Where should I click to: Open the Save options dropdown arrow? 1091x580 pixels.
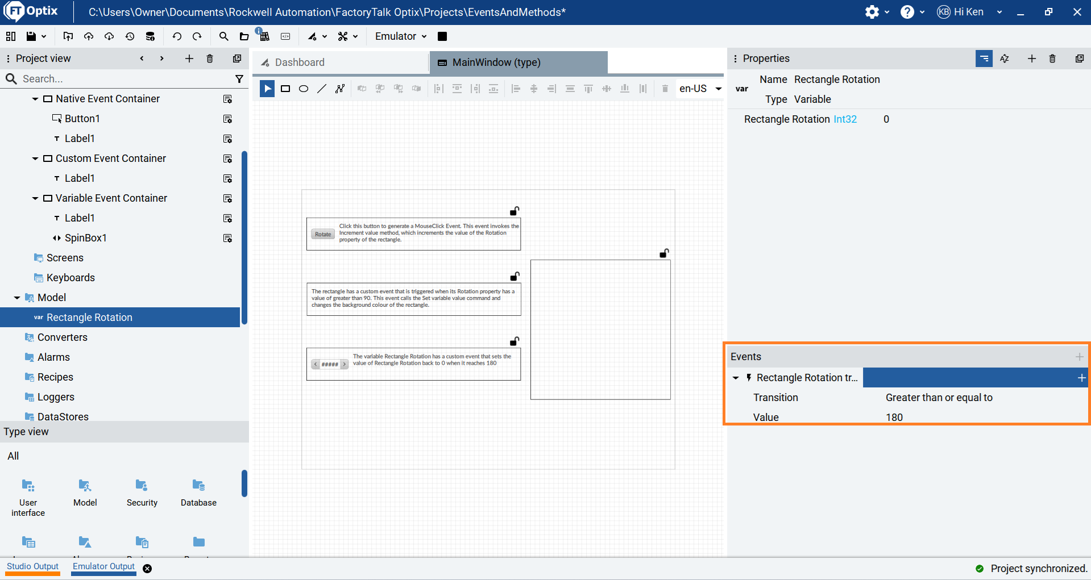point(44,36)
